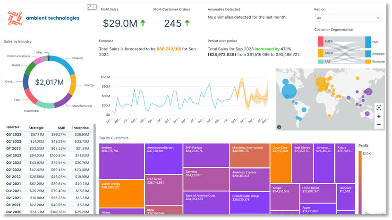
Task: Click the forecasted sales value $80,732,105
Action: [169, 49]
